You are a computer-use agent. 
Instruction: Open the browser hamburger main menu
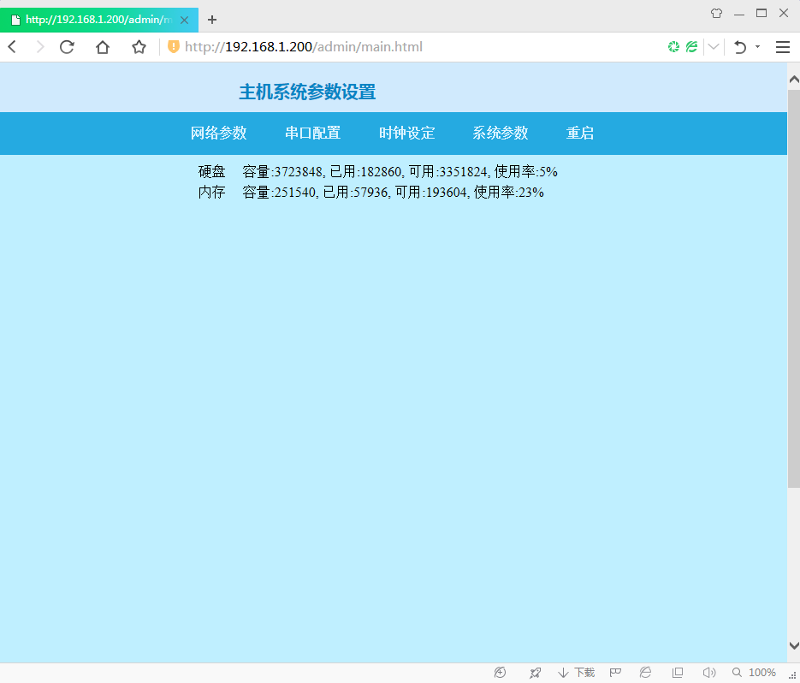(782, 47)
